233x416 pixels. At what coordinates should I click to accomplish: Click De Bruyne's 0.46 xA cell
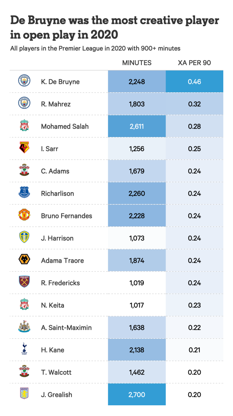pyautogui.click(x=194, y=82)
